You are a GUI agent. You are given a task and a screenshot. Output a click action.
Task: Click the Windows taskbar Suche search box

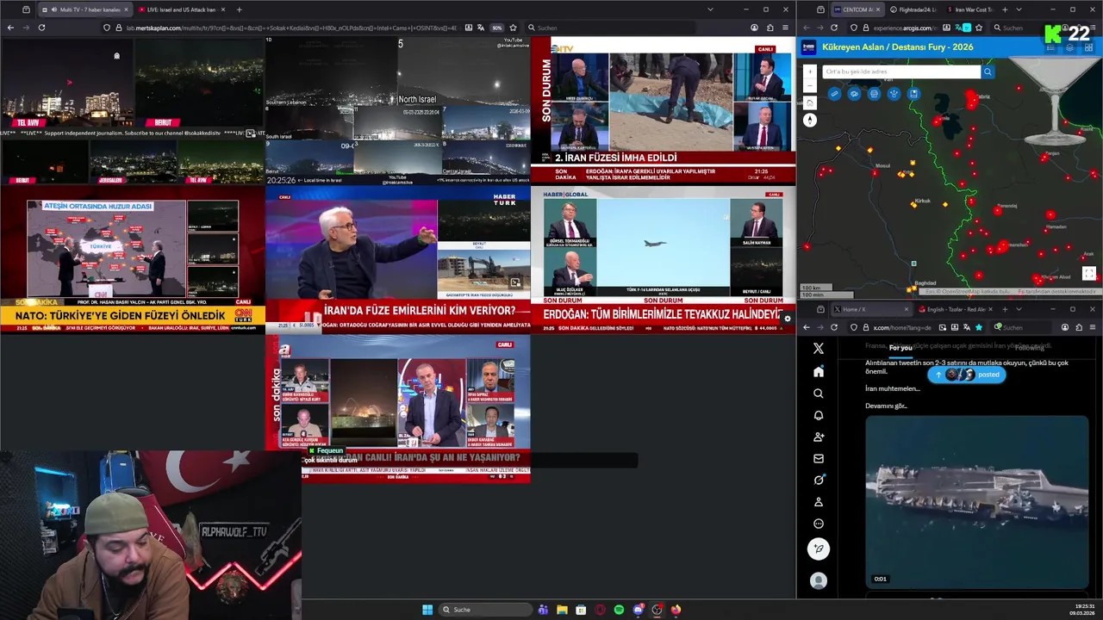[x=486, y=610]
